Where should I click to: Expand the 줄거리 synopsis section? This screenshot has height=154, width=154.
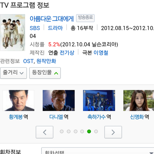click(x=13, y=73)
